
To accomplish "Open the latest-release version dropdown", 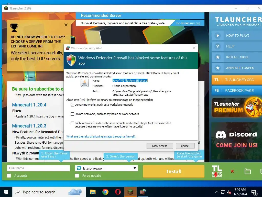I will 106,168.
